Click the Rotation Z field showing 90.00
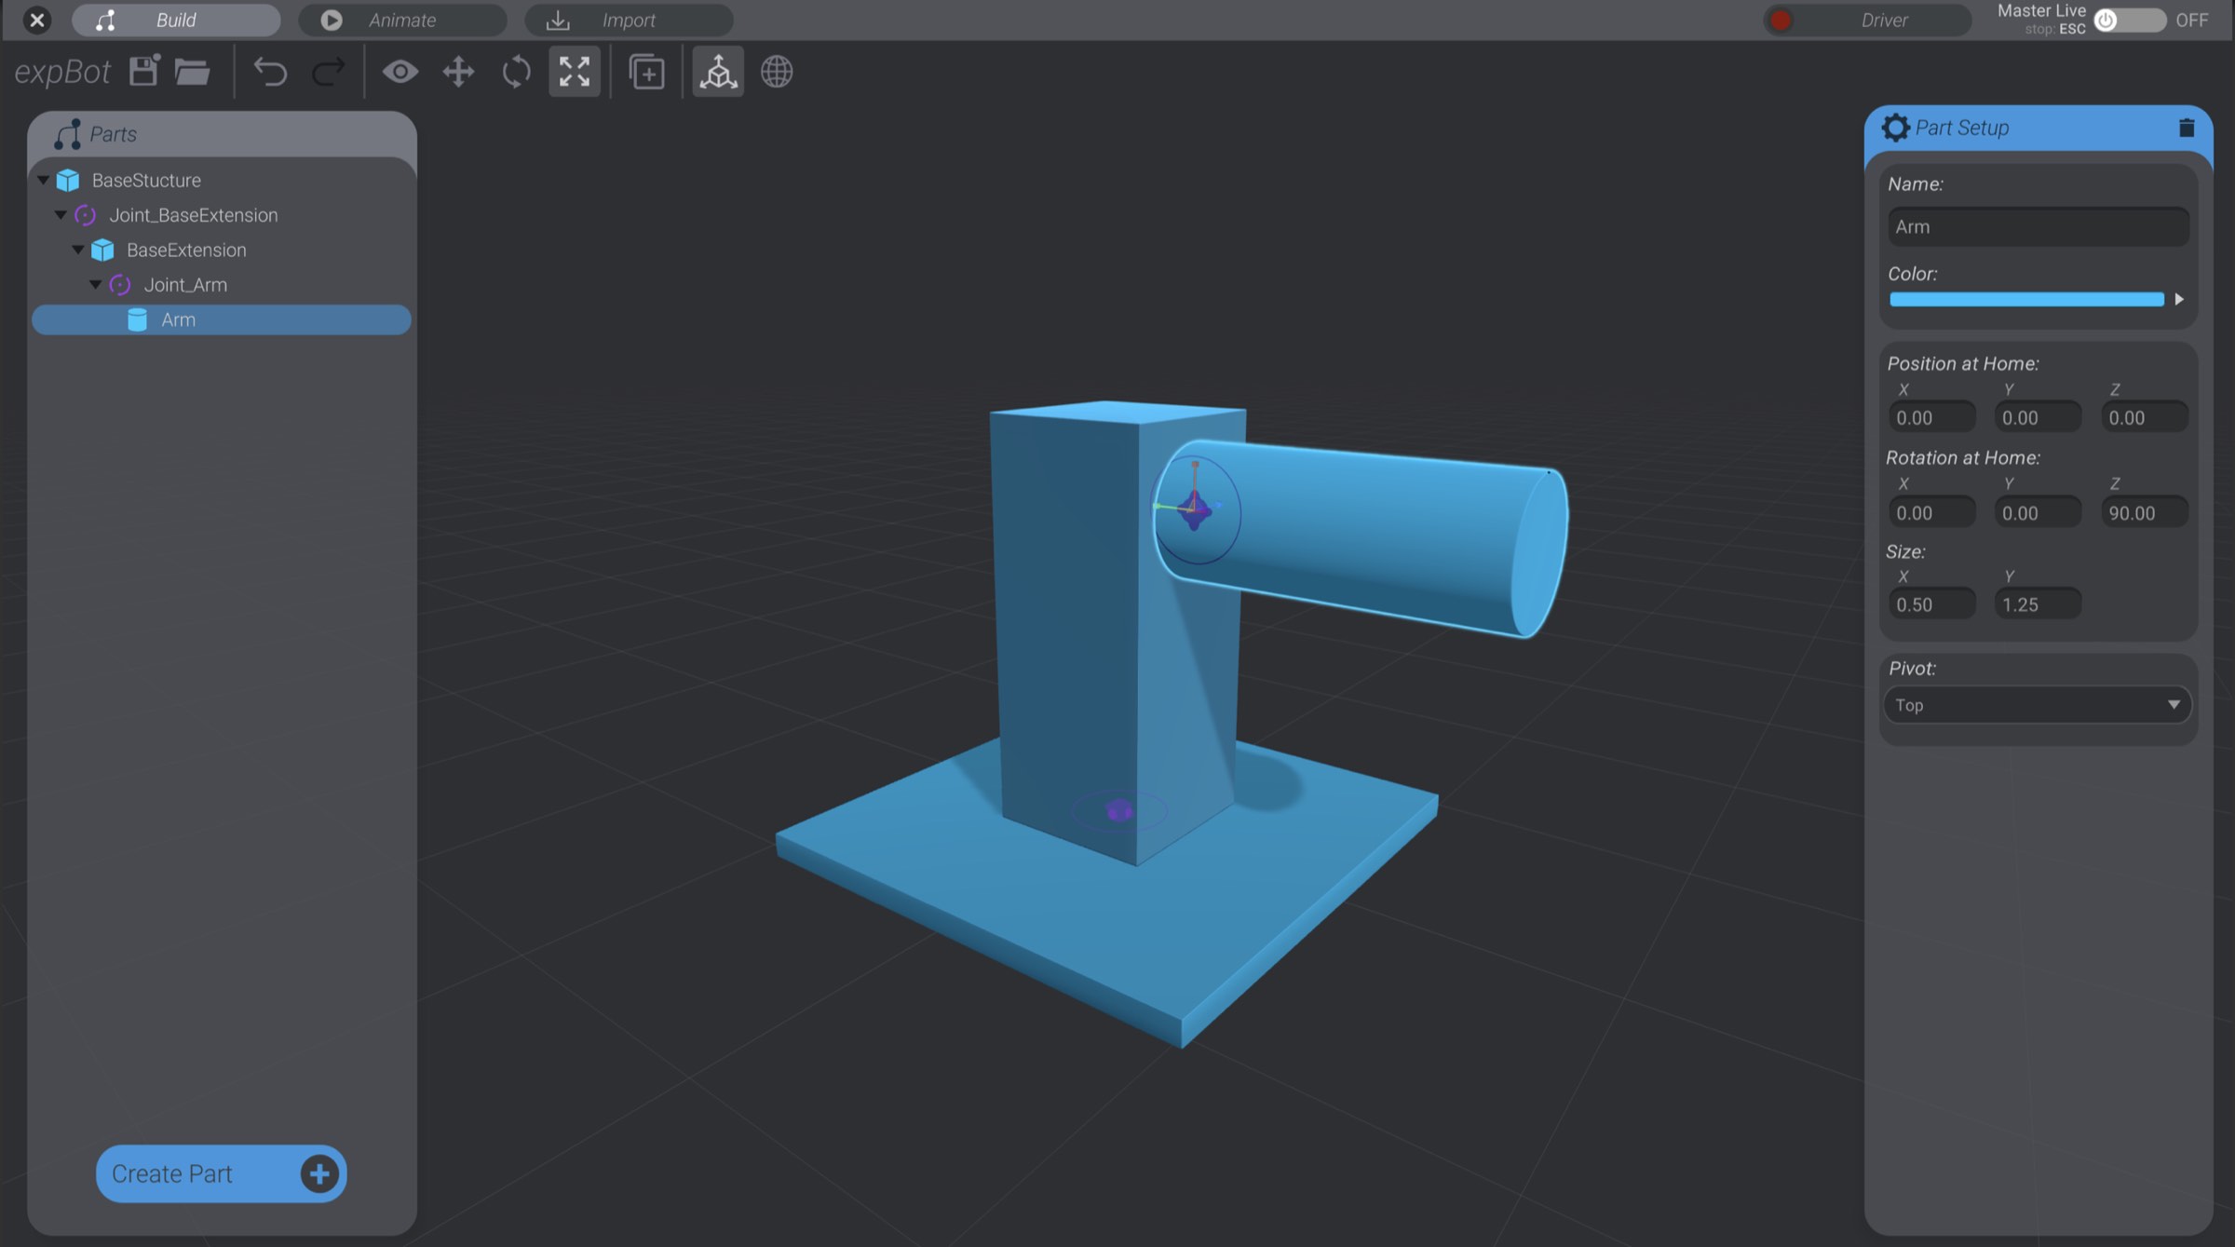The height and width of the screenshot is (1247, 2235). pyautogui.click(x=2144, y=511)
